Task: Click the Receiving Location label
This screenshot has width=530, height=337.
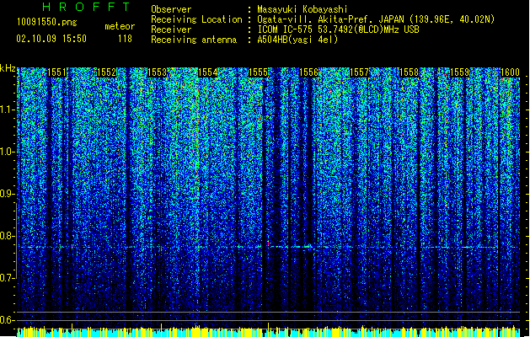Action: 196,19
